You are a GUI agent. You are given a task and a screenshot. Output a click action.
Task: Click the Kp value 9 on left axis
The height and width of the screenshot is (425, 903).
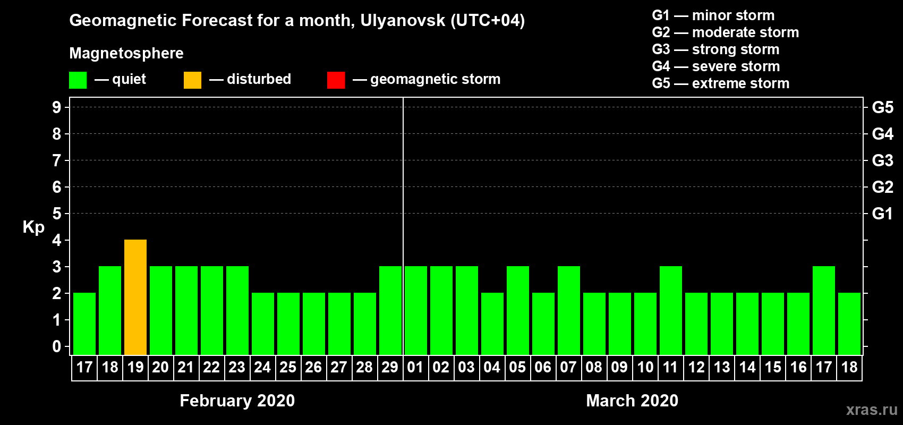[56, 107]
